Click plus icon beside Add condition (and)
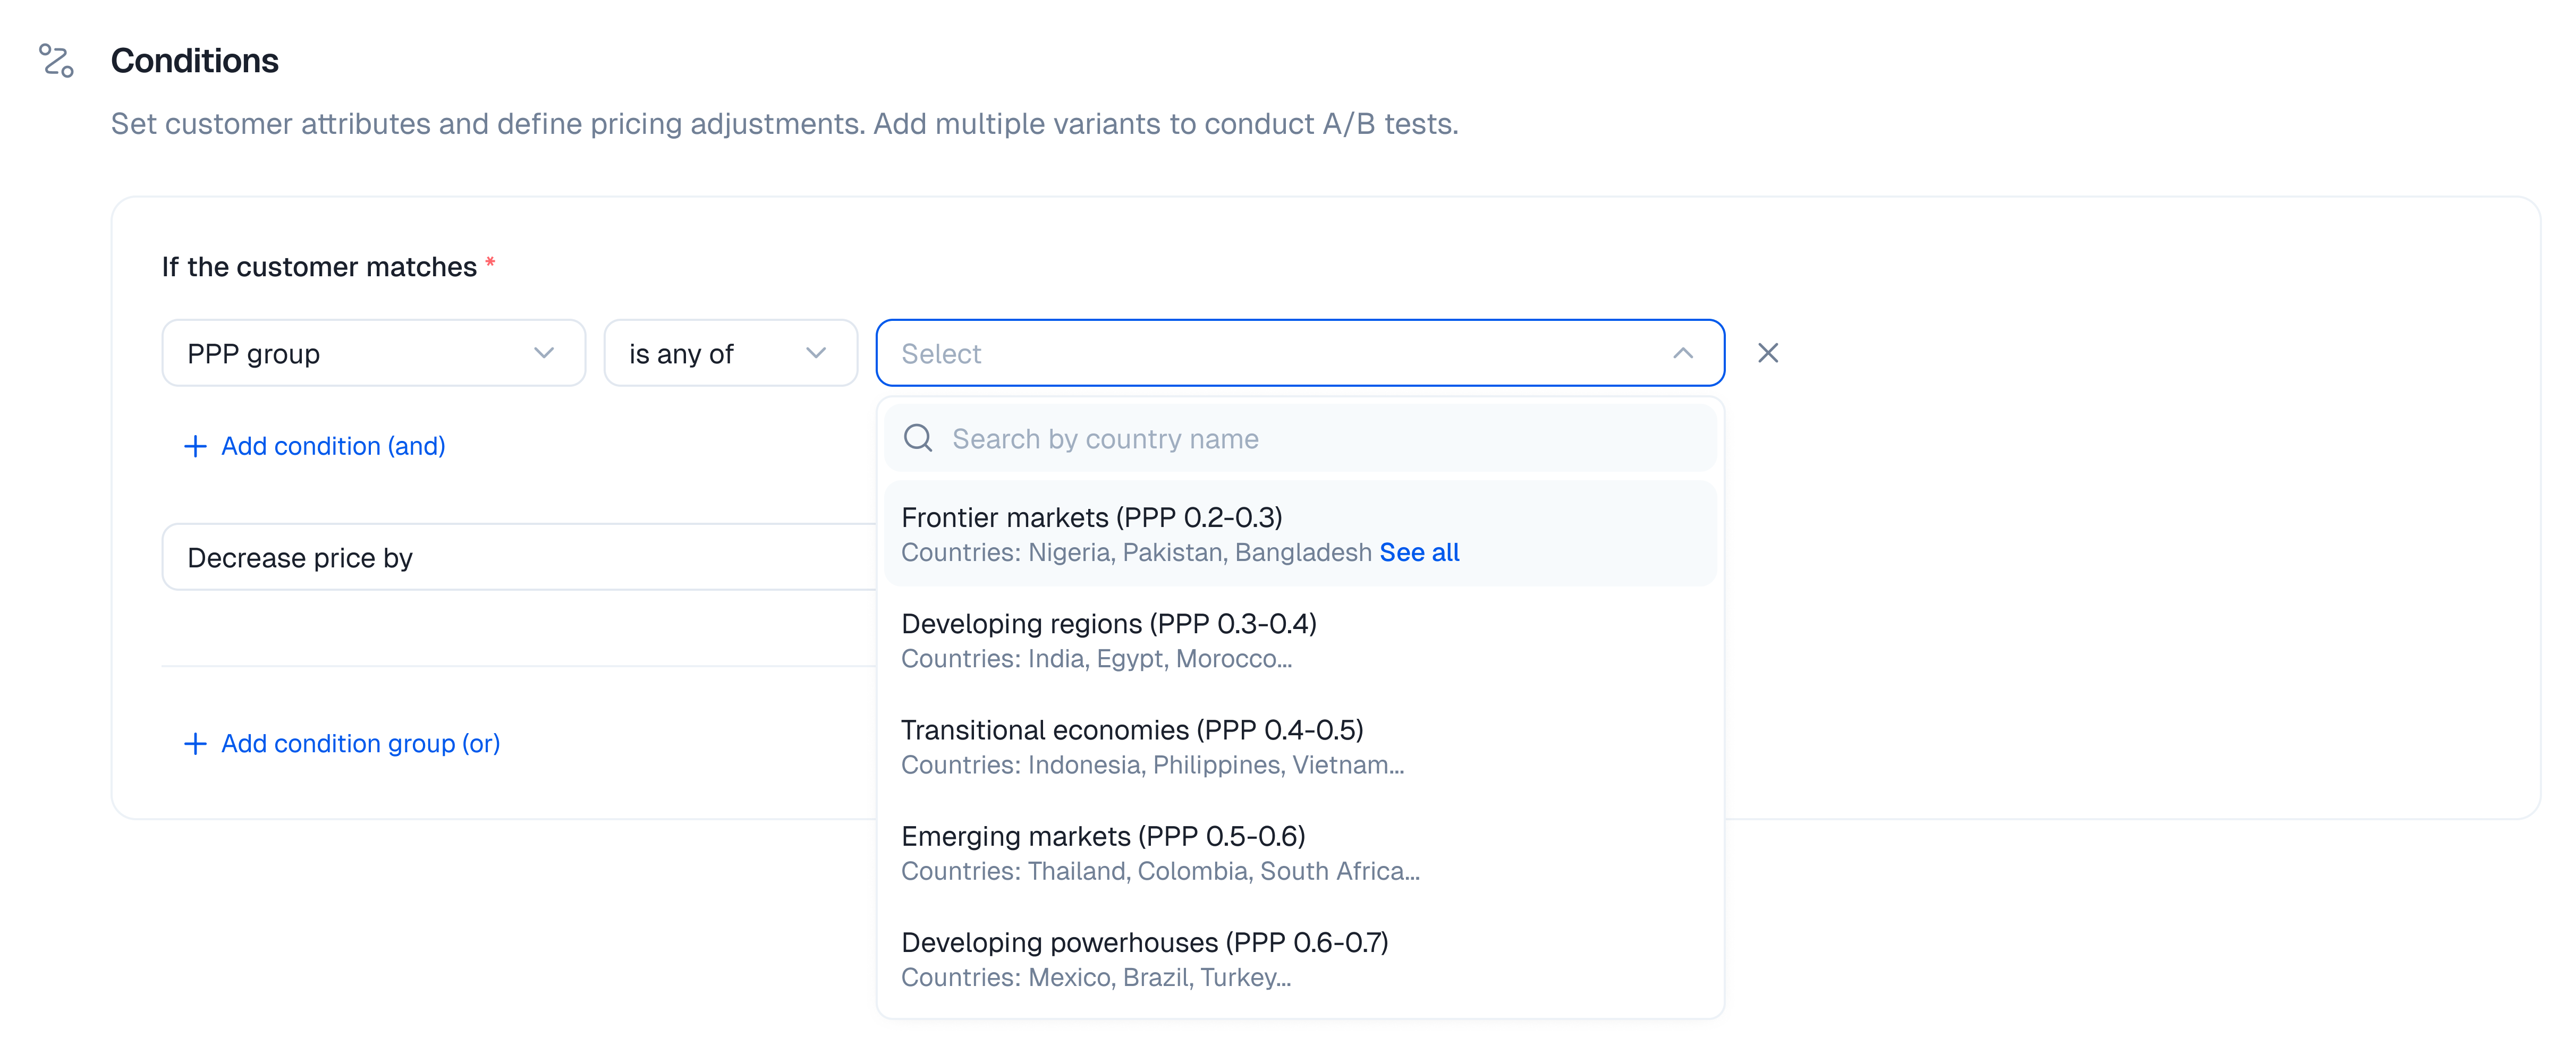Screen dimensions: 2576x1054 click(195, 446)
